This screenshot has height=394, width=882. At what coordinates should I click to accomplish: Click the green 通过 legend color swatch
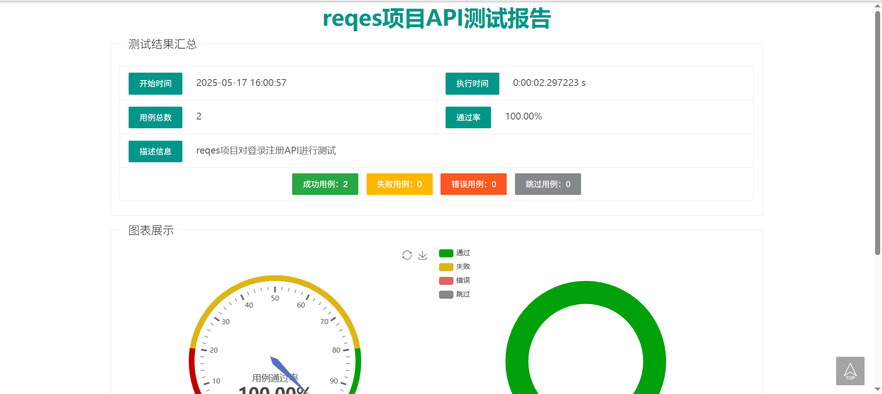tap(446, 253)
